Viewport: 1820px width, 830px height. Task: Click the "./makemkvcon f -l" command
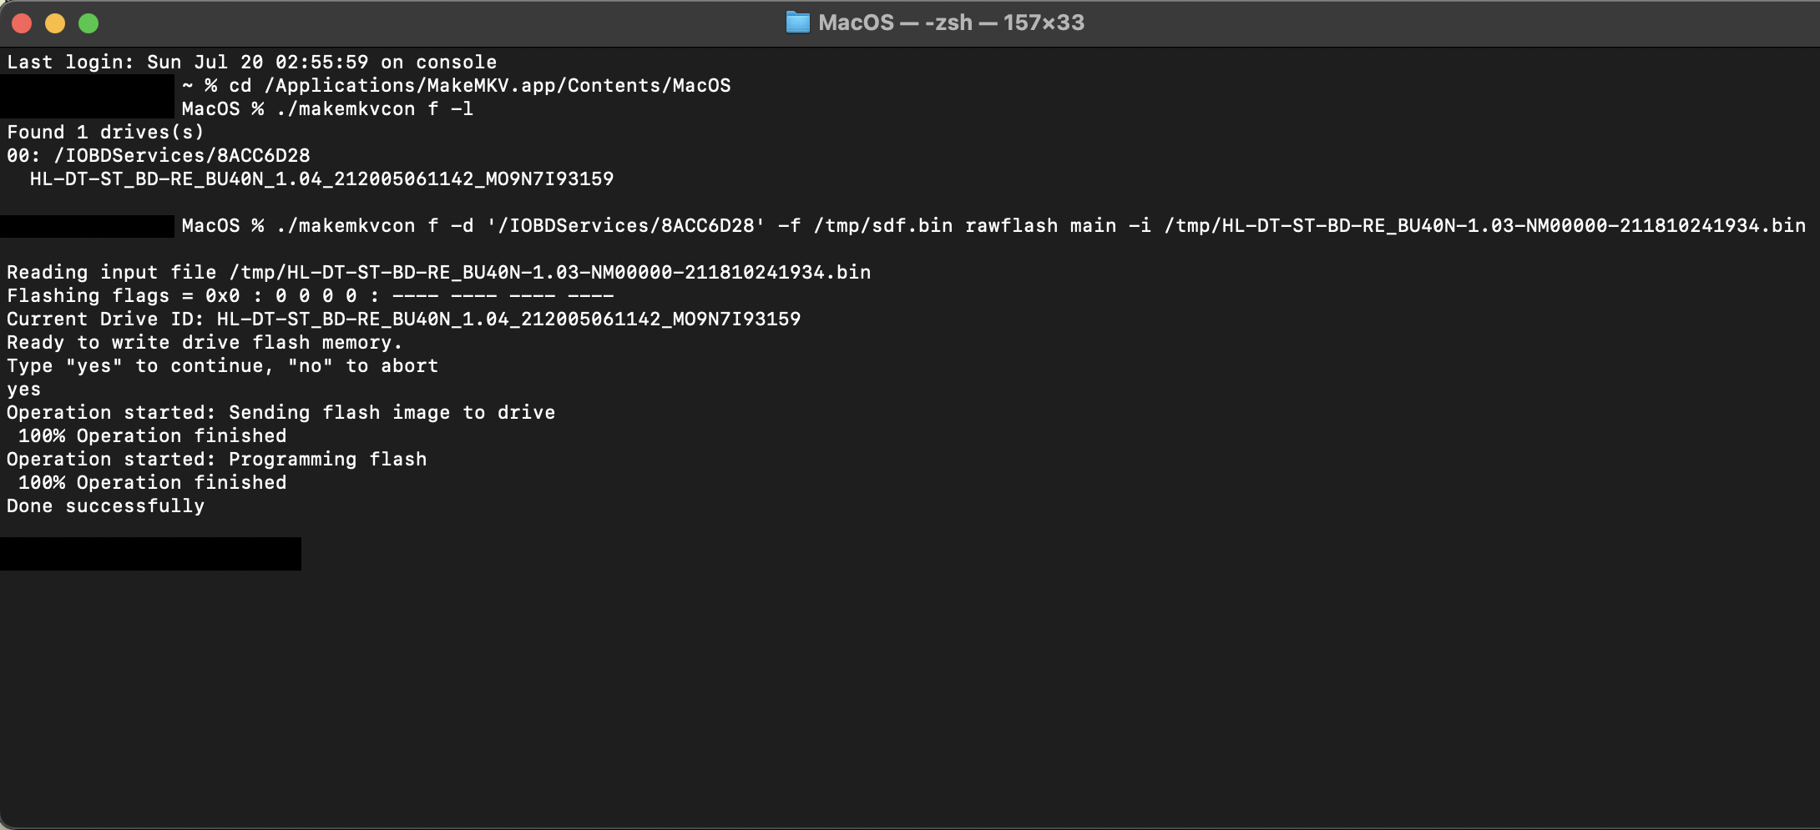(374, 109)
